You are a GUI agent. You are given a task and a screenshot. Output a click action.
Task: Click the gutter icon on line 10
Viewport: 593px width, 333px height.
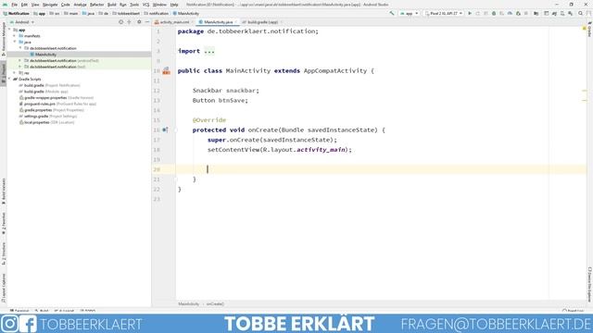tap(166, 70)
